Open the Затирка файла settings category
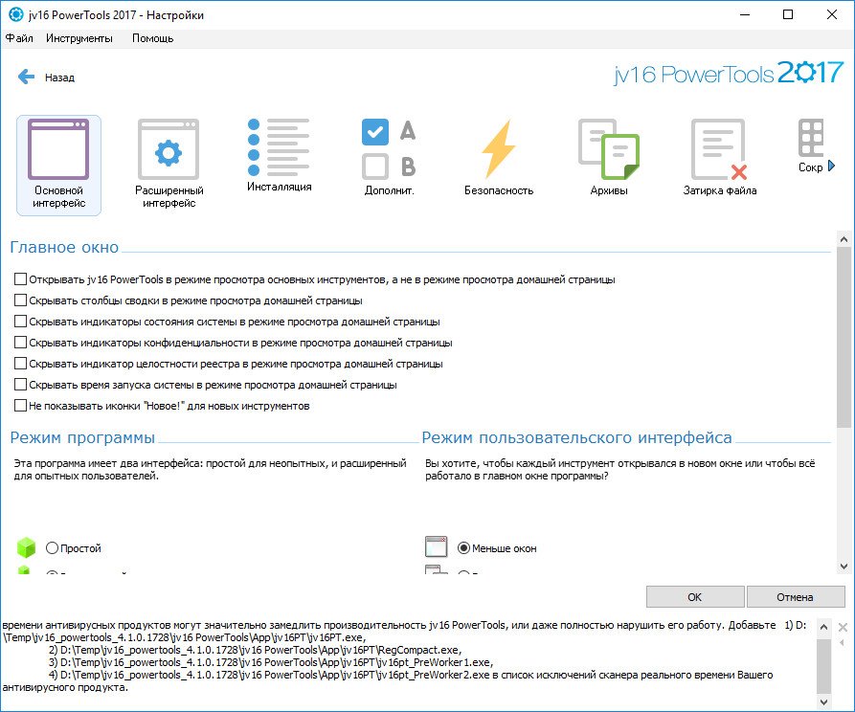855x712 pixels. tap(719, 158)
